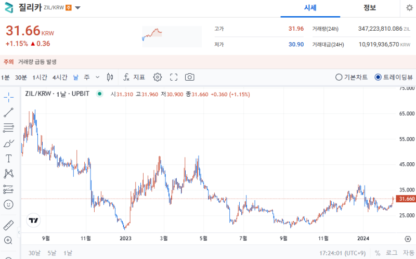Image resolution: width=416 pixels, height=259 pixels.
Task: Open the horizontal lines Fibonacci tool
Action: tap(8, 127)
